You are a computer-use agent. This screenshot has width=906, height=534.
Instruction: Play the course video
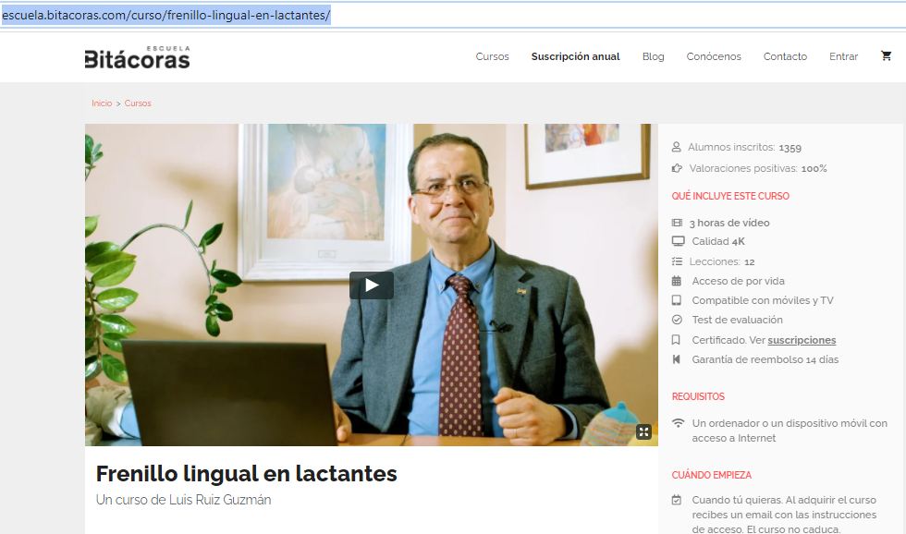371,285
